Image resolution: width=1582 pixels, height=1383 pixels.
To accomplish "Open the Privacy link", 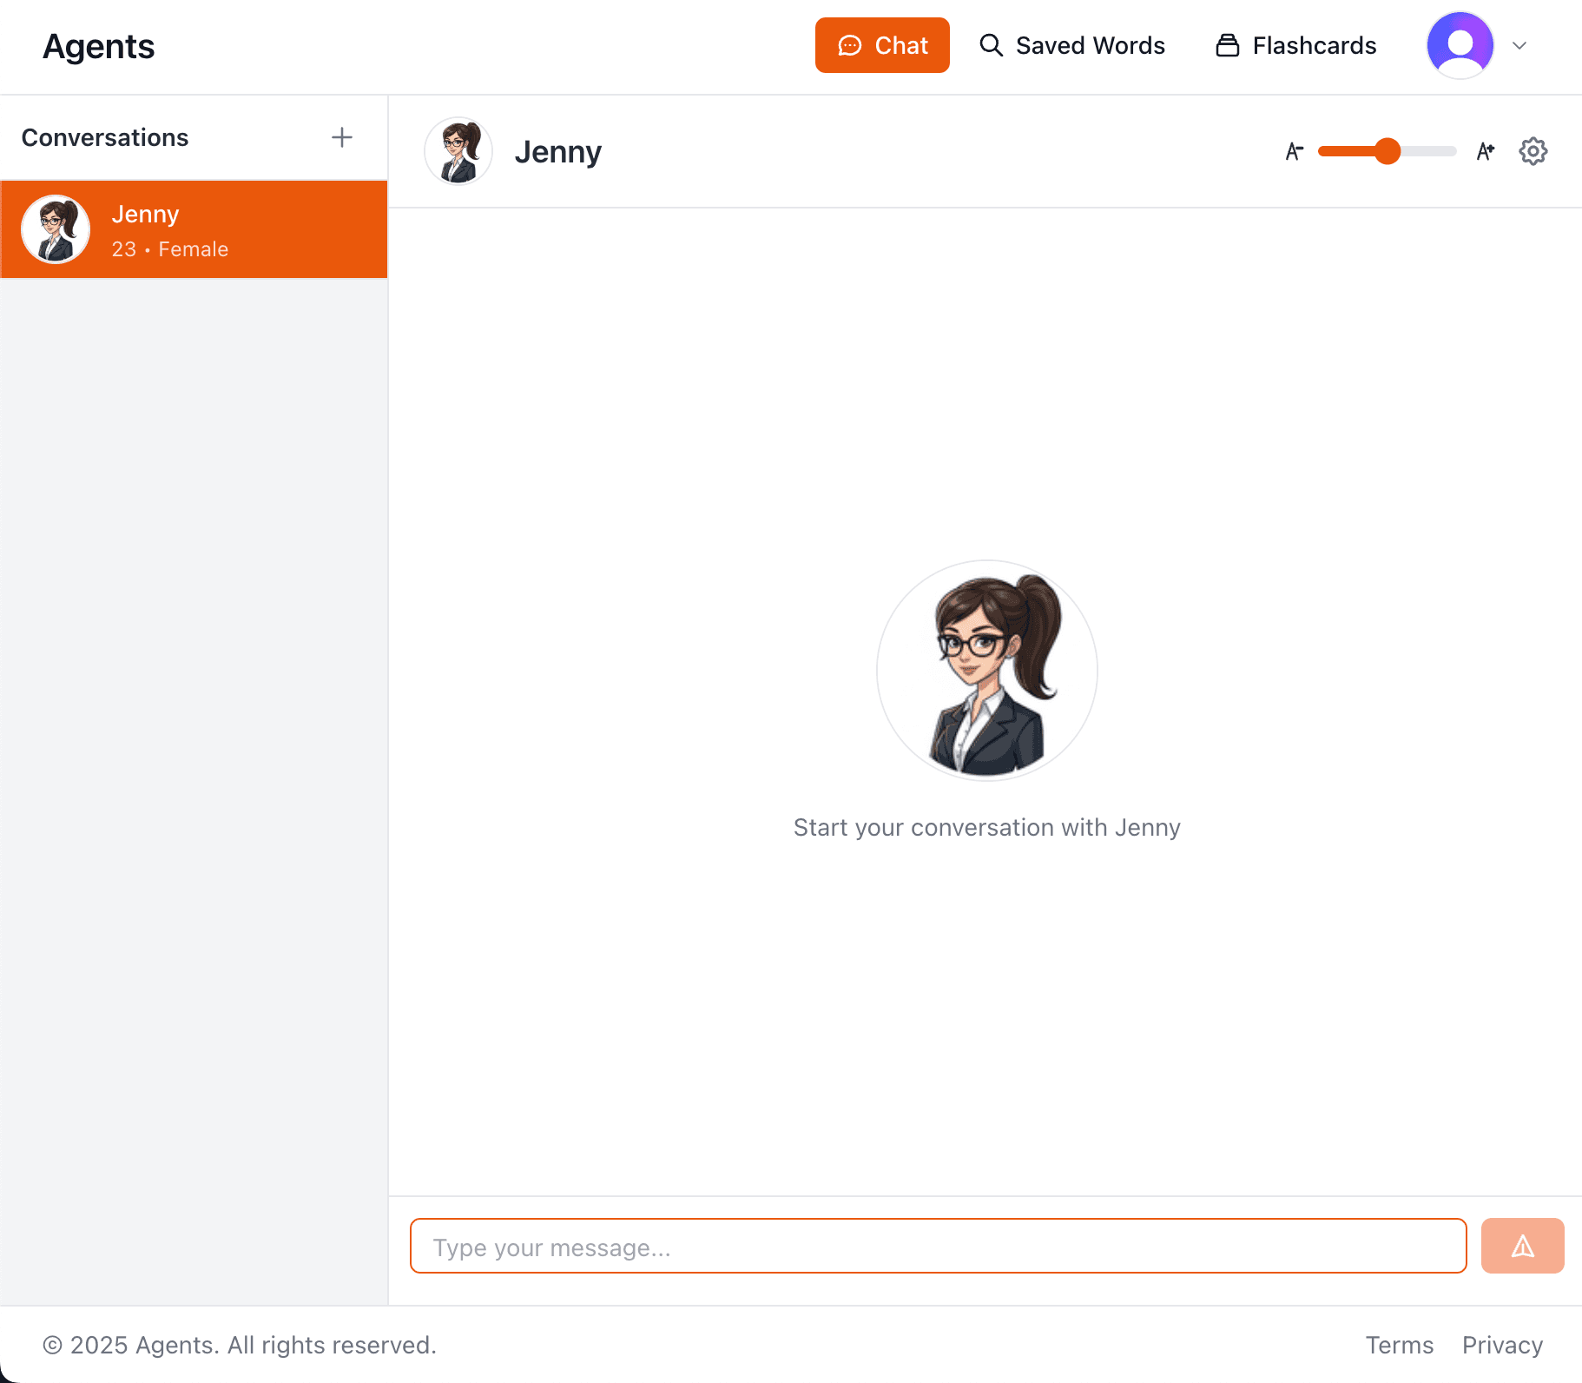I will (x=1502, y=1345).
